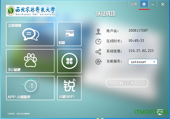170x119 pixels.
Task: Open the 自助 self-service card tile
Action: (70, 34)
